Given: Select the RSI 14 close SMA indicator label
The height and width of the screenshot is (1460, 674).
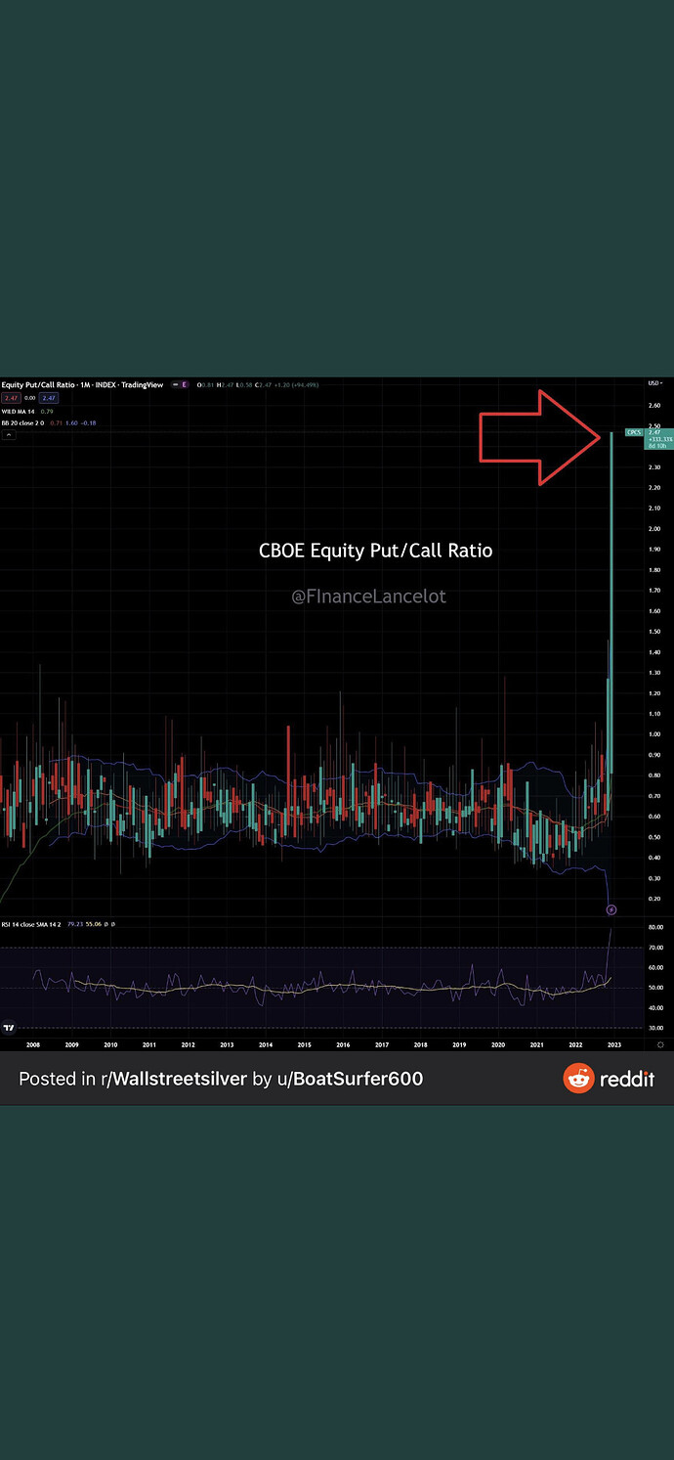Looking at the screenshot, I should point(31,924).
